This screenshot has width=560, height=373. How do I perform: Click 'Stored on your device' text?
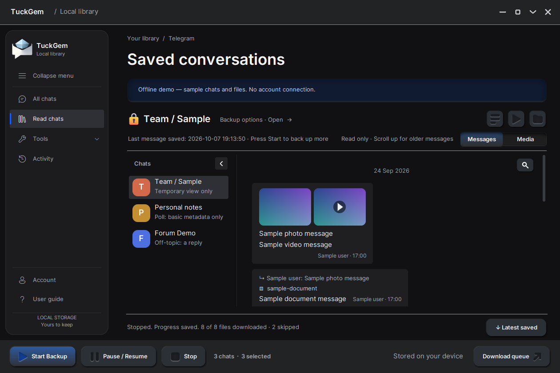click(428, 356)
